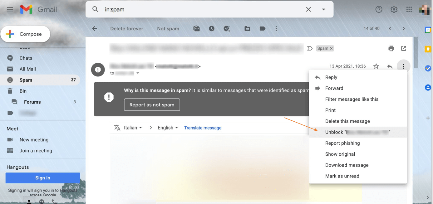Go to the newer message arrow

390,28
